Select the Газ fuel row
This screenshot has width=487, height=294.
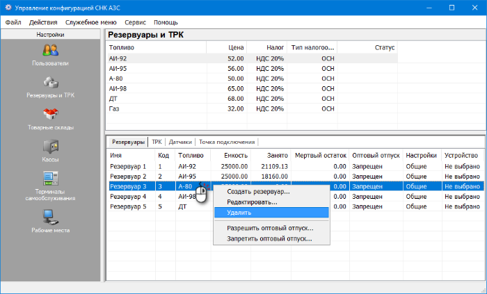(115, 109)
